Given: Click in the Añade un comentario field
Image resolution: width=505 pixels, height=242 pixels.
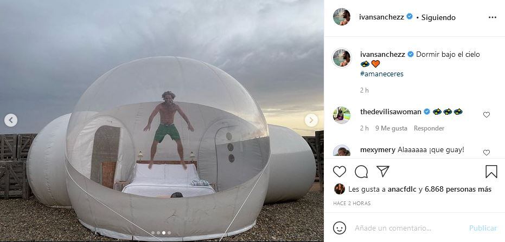Looking at the screenshot, I should pyautogui.click(x=408, y=228).
